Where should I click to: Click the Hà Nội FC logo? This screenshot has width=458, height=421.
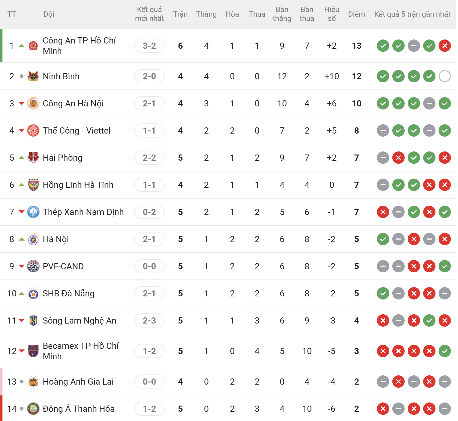pos(33,239)
